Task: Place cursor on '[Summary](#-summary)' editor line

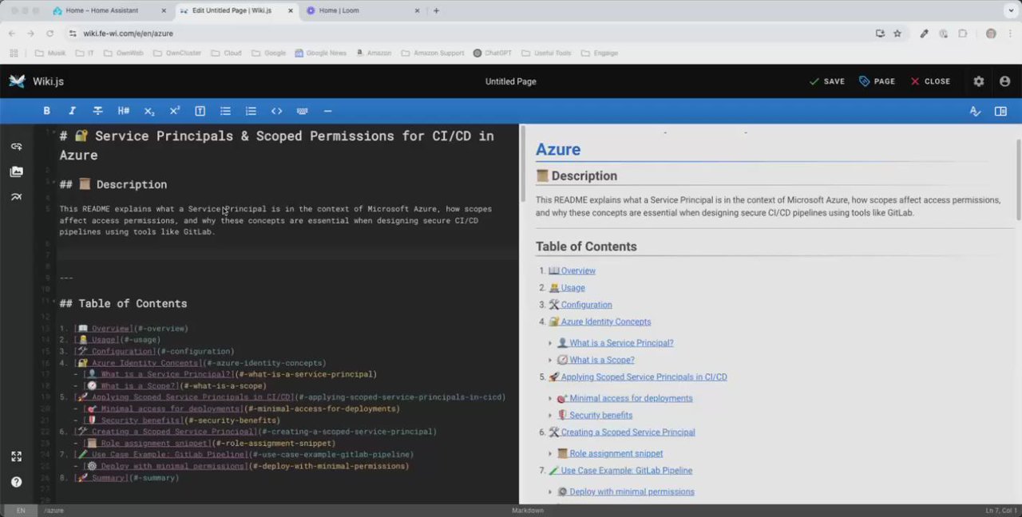Action: (126, 478)
